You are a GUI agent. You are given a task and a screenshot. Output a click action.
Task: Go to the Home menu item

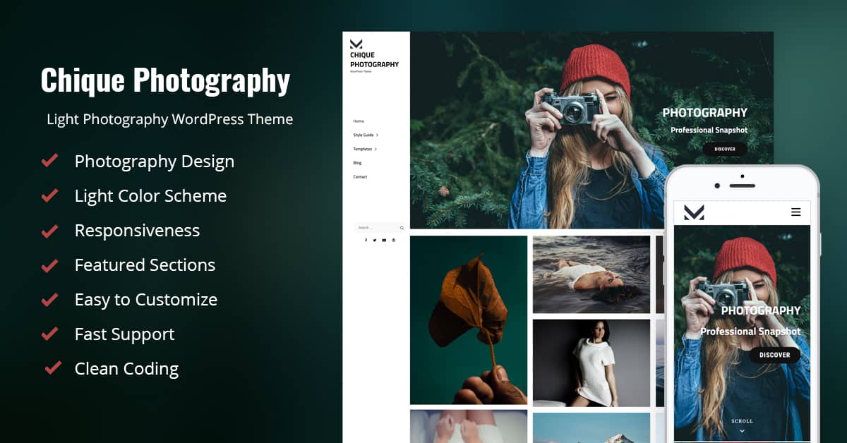[x=359, y=121]
